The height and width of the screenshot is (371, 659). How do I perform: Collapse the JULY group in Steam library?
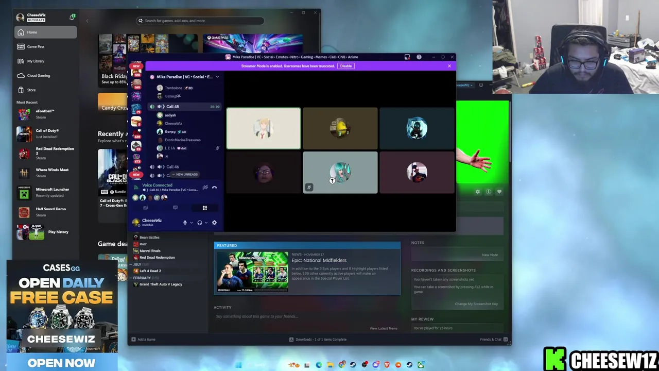pos(131,264)
